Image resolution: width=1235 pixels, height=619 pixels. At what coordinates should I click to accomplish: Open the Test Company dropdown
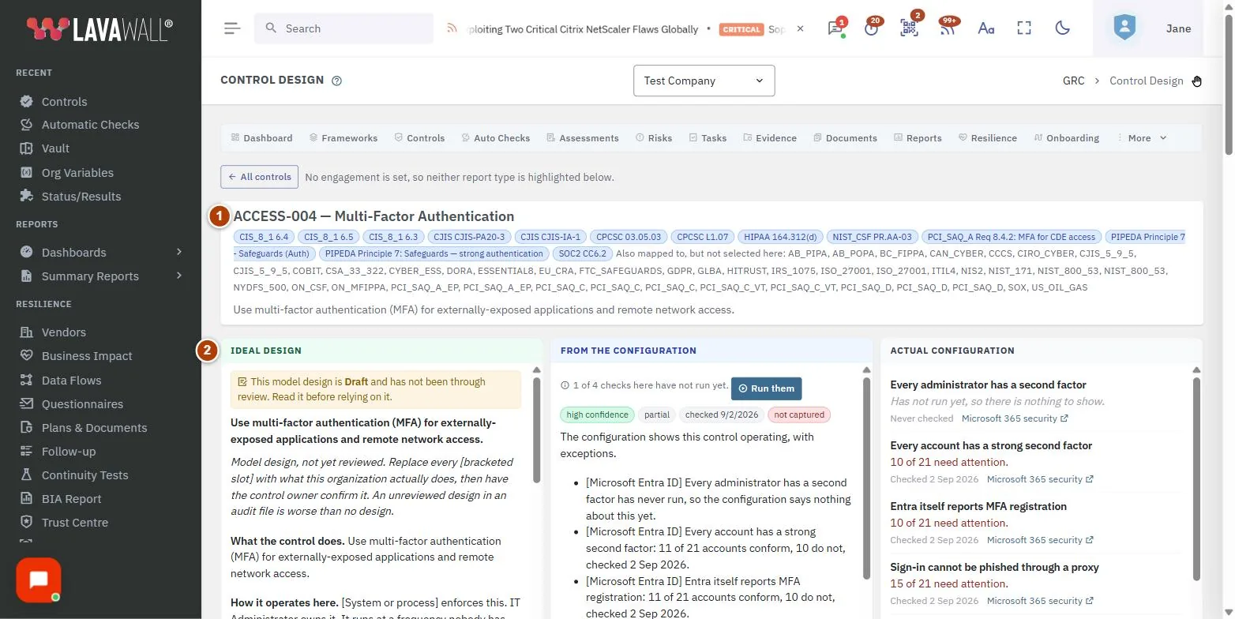(704, 81)
